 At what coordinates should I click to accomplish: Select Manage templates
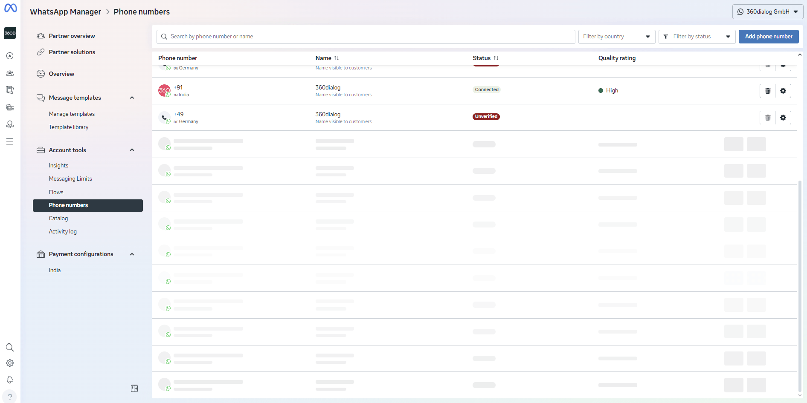pyautogui.click(x=72, y=114)
